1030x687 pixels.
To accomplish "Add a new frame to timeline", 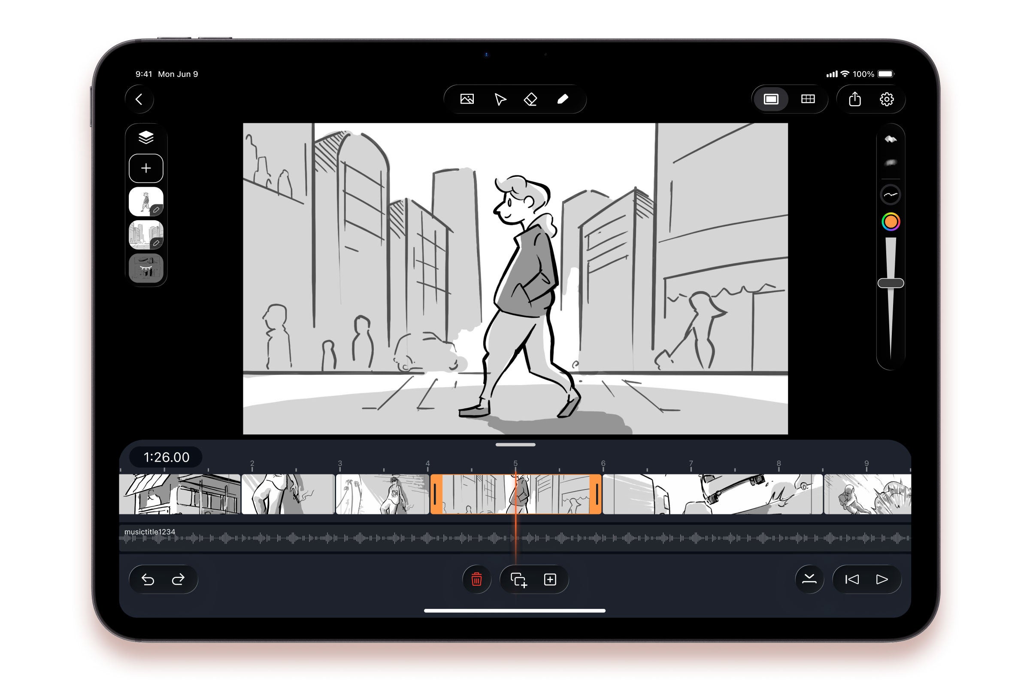I will click(x=550, y=579).
